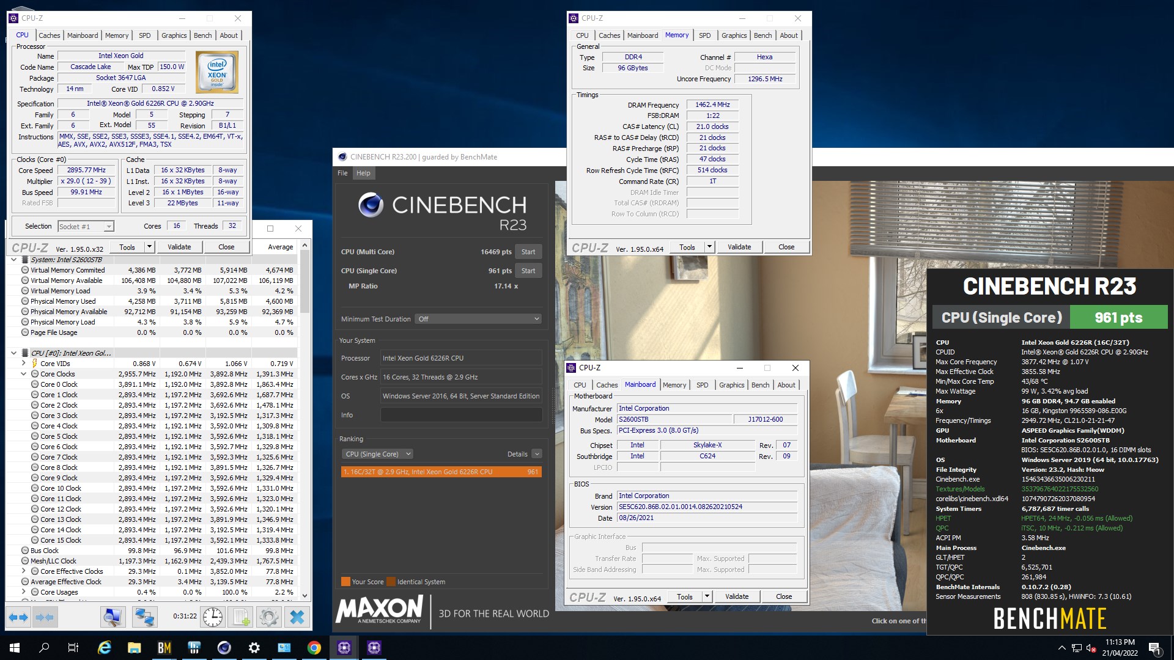This screenshot has width=1174, height=660.
Task: Collapse the Core Clocks tree node
Action: tap(24, 374)
